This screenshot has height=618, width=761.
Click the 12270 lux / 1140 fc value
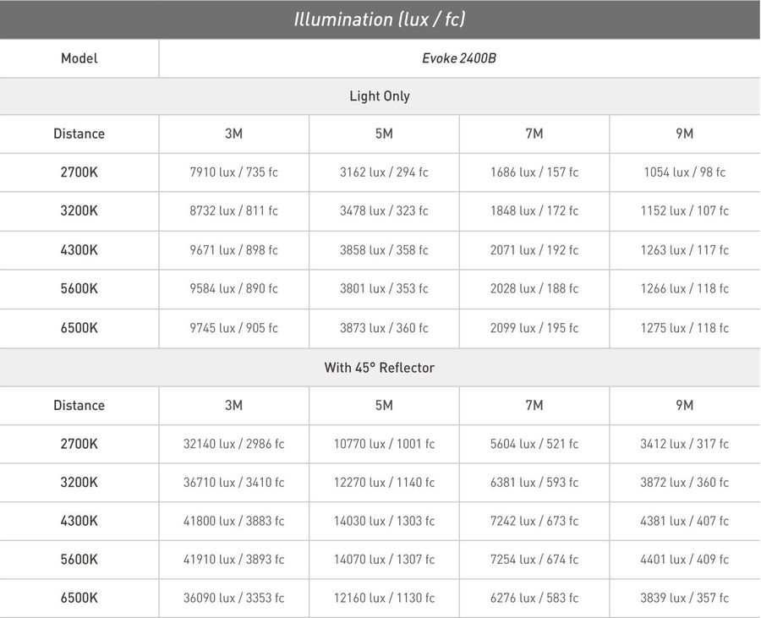pyautogui.click(x=384, y=482)
